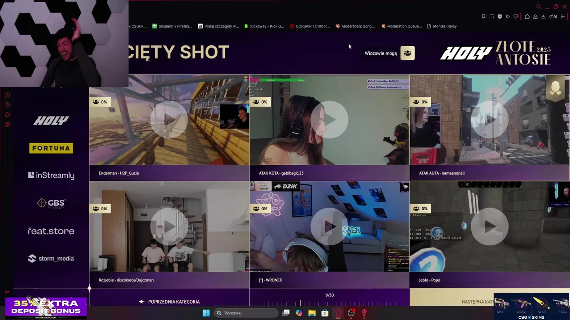Open Settings gear icon in sidebar
This screenshot has height=320, width=570.
pyautogui.click(x=7, y=124)
